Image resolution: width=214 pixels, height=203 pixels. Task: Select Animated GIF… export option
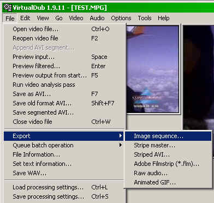168,182
